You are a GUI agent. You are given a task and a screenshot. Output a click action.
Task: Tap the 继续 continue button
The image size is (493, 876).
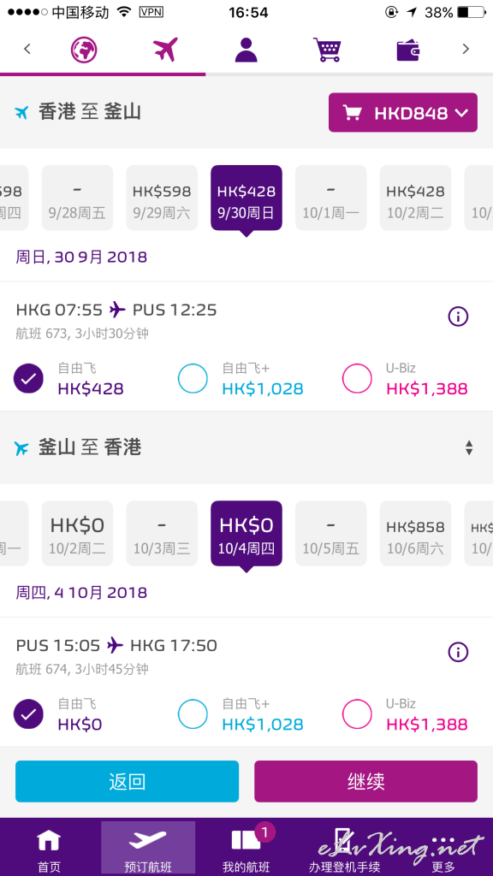[x=366, y=782]
